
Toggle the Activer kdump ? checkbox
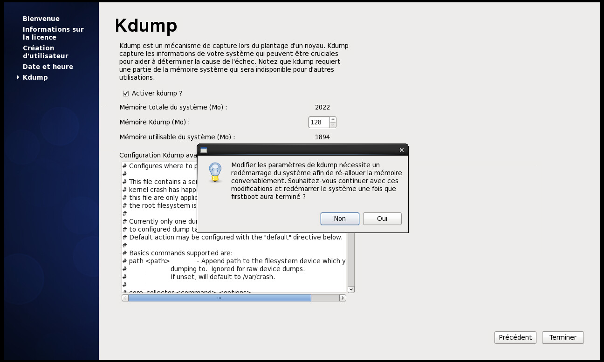[x=126, y=94]
